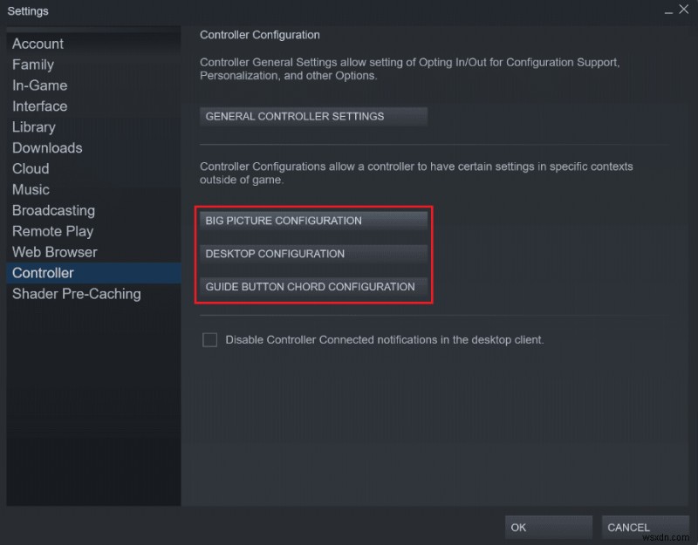
Task: Open Guide Button Chord Configuration
Action: click(x=313, y=287)
